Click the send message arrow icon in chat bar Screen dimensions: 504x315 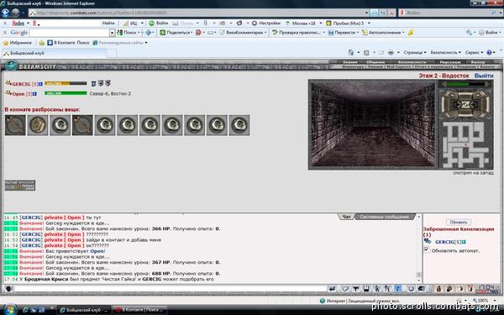333,289
